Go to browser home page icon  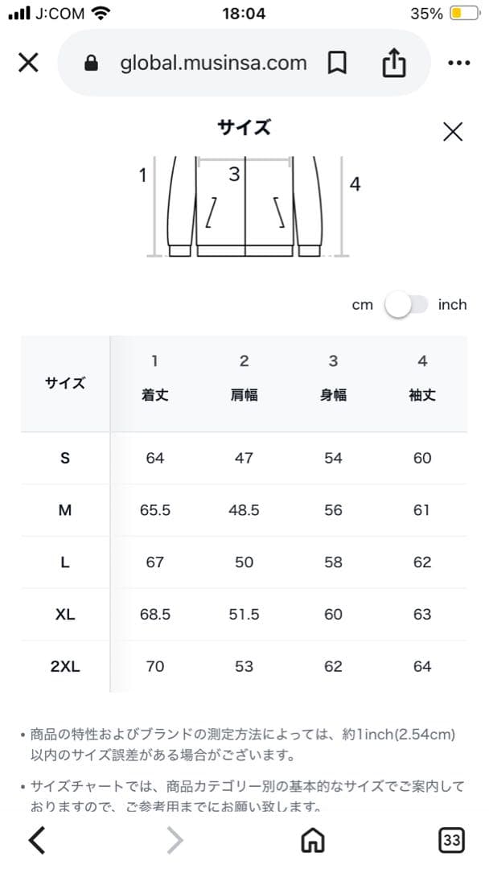[312, 840]
